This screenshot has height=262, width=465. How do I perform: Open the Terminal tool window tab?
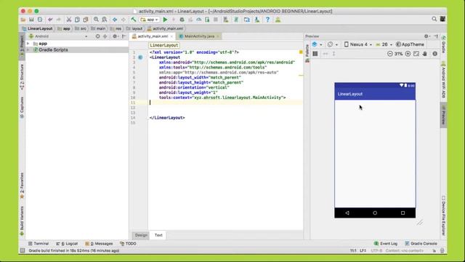(39, 243)
